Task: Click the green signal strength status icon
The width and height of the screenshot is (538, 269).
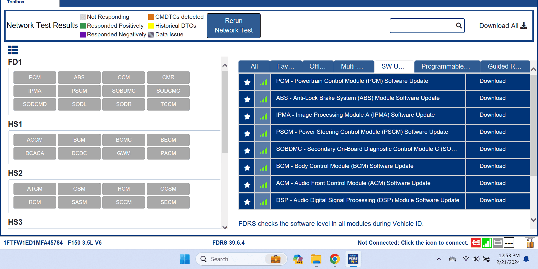Action: click(x=487, y=242)
